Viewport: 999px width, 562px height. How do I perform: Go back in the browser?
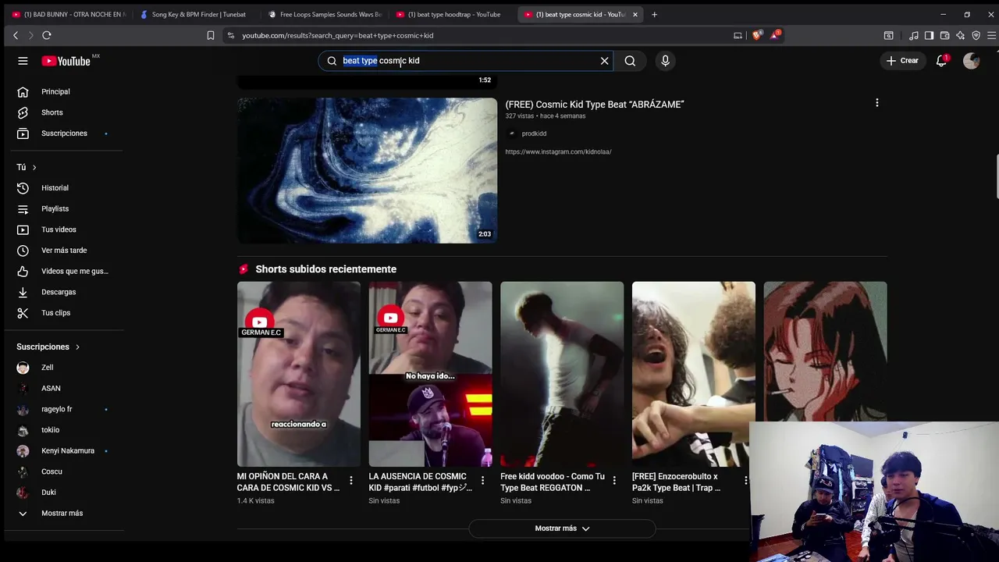tap(16, 35)
